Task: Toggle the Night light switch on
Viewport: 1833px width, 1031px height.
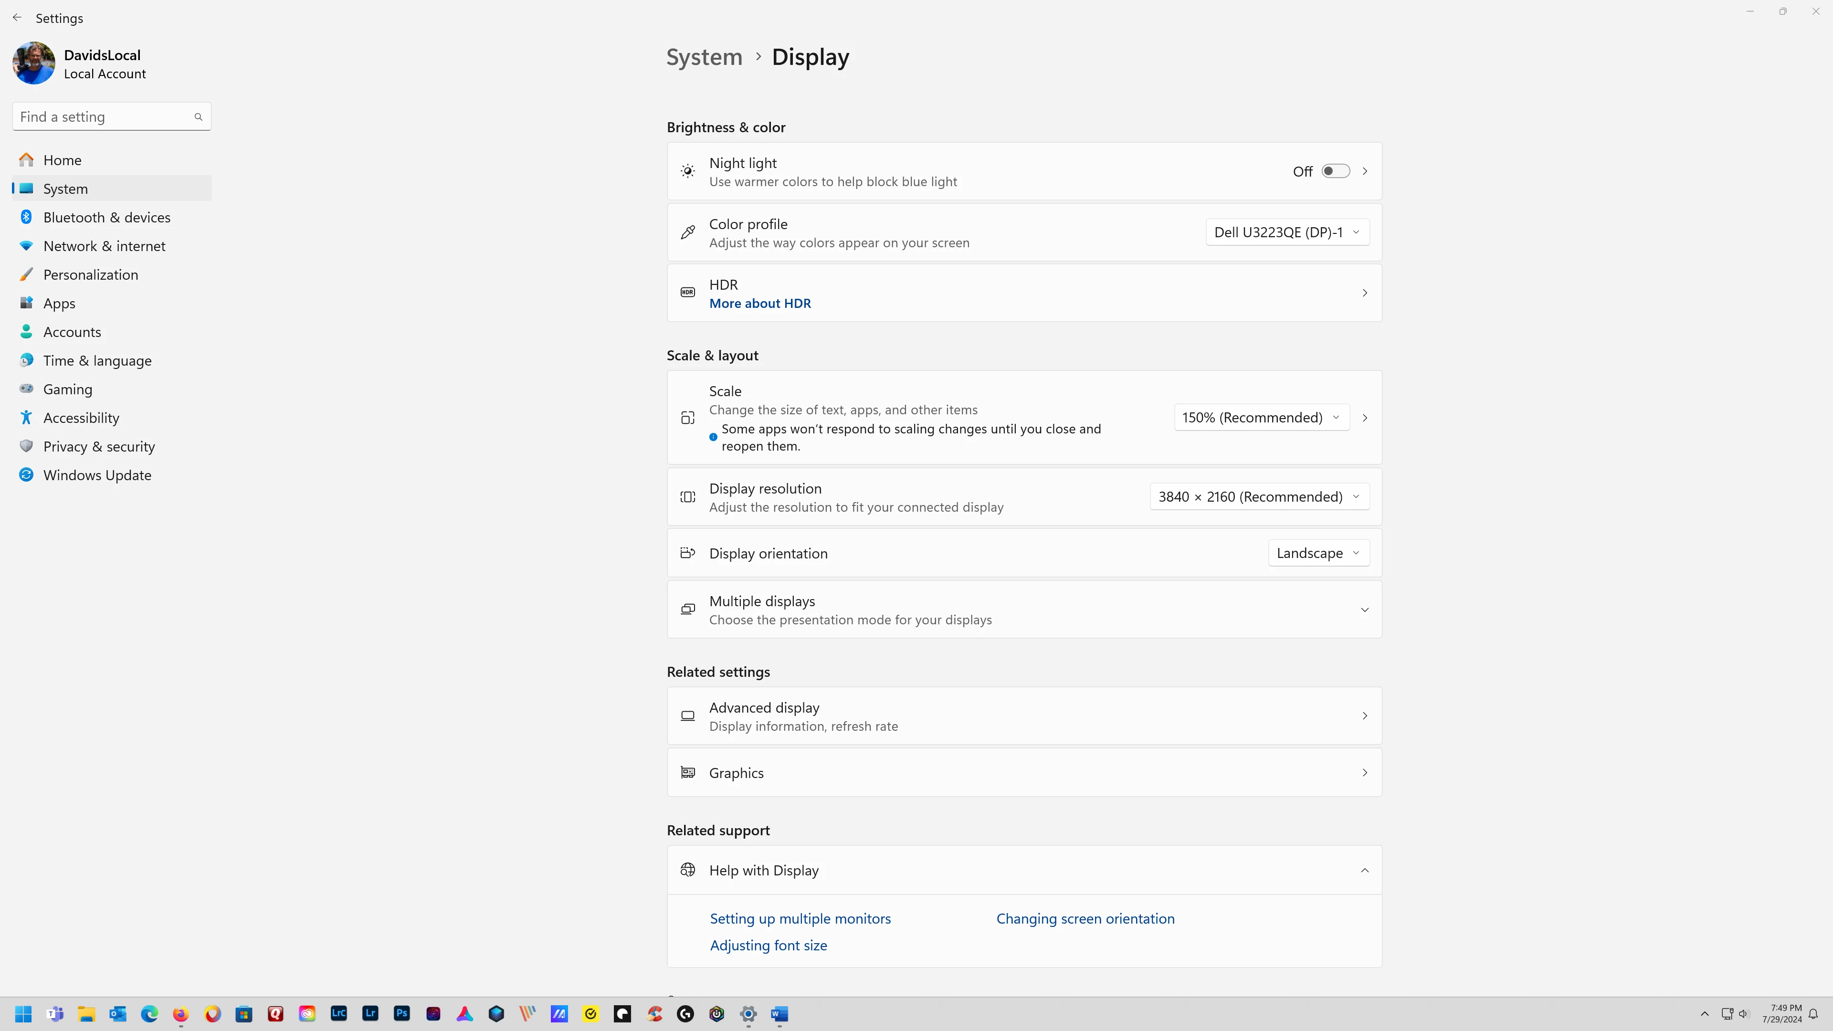Action: pyautogui.click(x=1335, y=171)
